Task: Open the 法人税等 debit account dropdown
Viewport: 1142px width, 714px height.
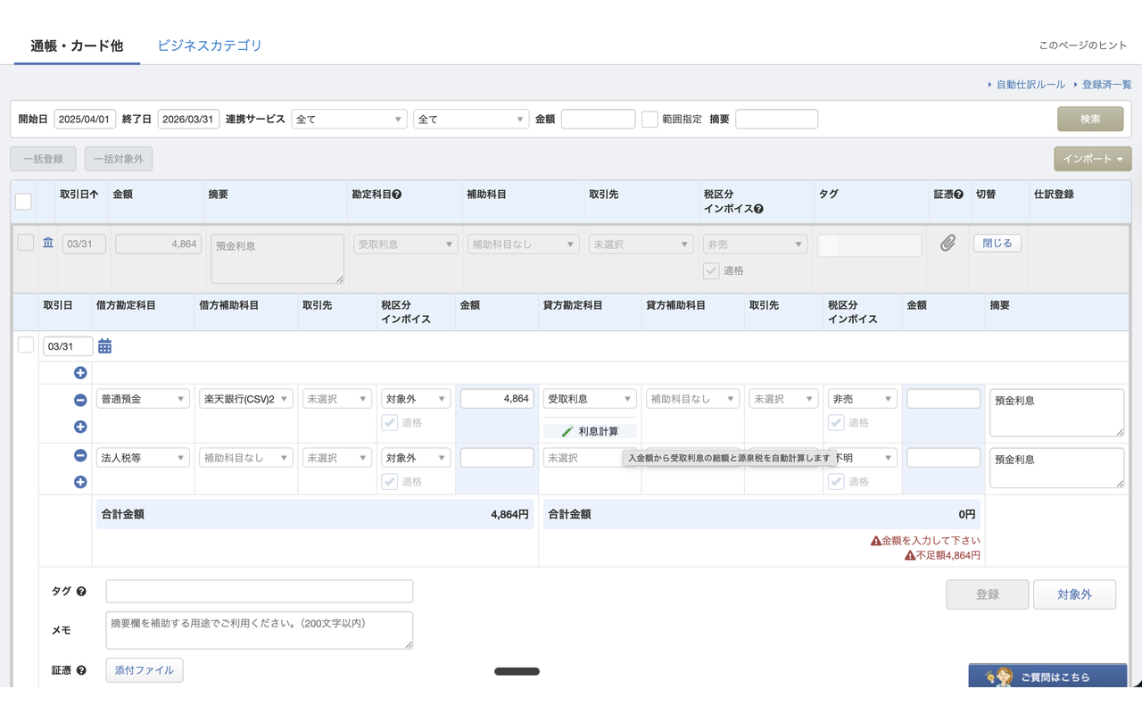Action: coord(143,458)
